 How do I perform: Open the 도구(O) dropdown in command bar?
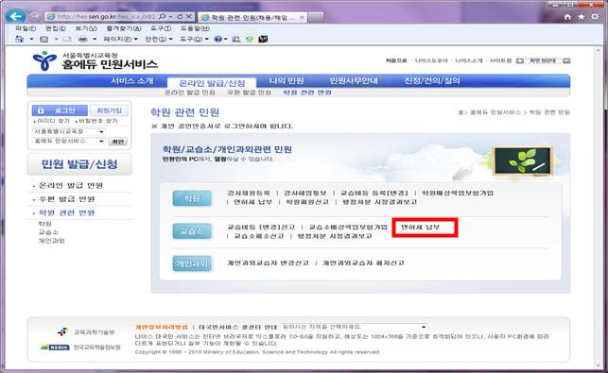coord(194,39)
